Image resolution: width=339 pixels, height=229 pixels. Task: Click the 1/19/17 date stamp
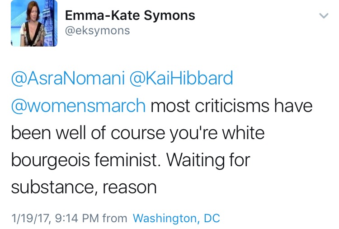31,219
